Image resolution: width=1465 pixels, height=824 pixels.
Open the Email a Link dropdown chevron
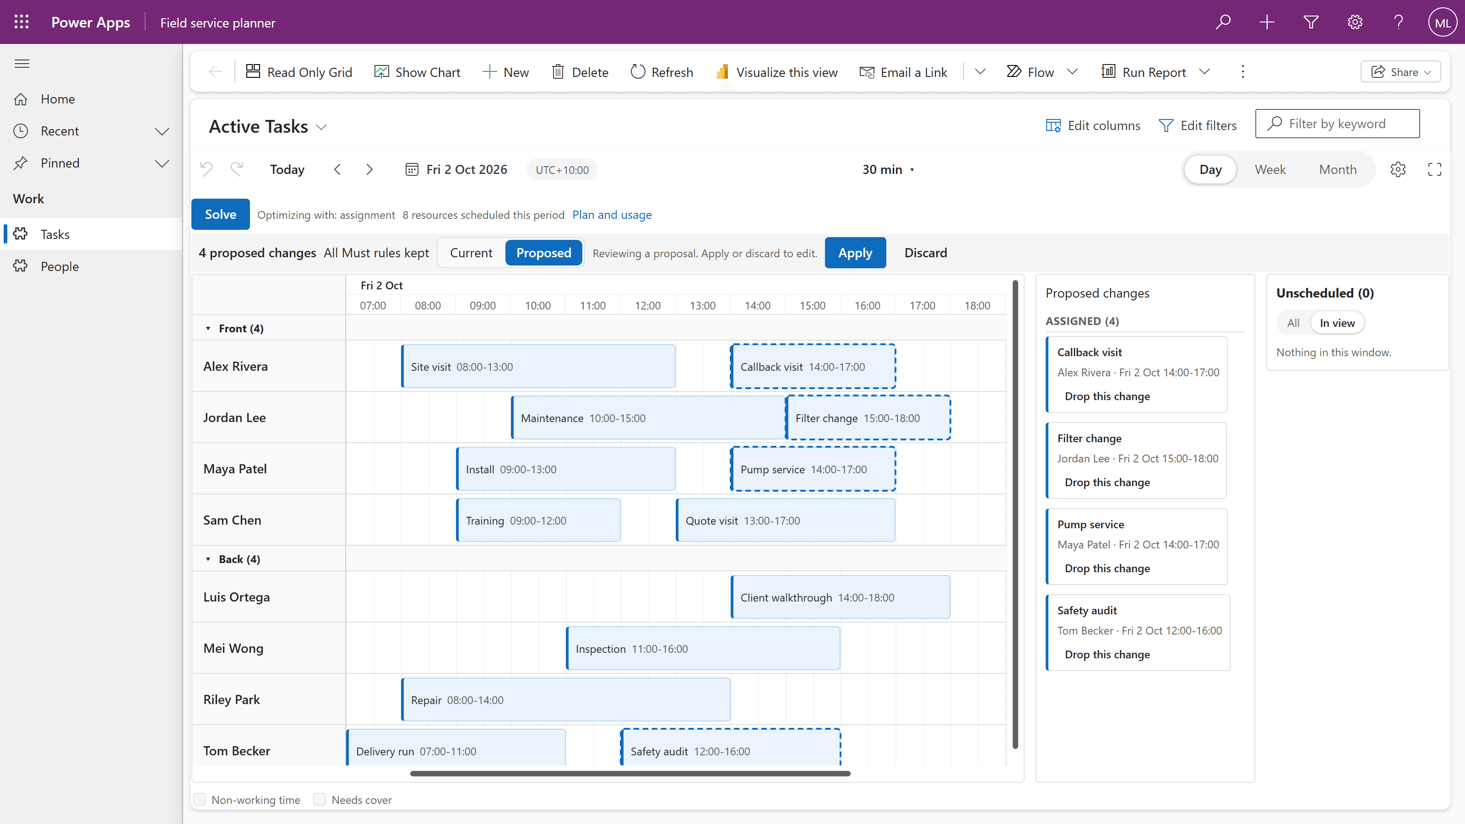click(x=980, y=72)
